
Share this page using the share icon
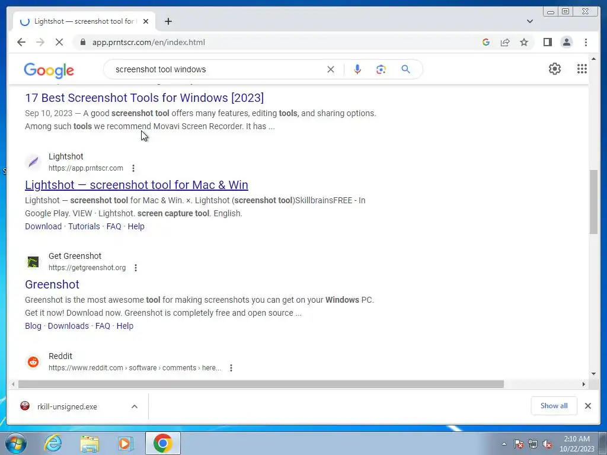tap(505, 42)
